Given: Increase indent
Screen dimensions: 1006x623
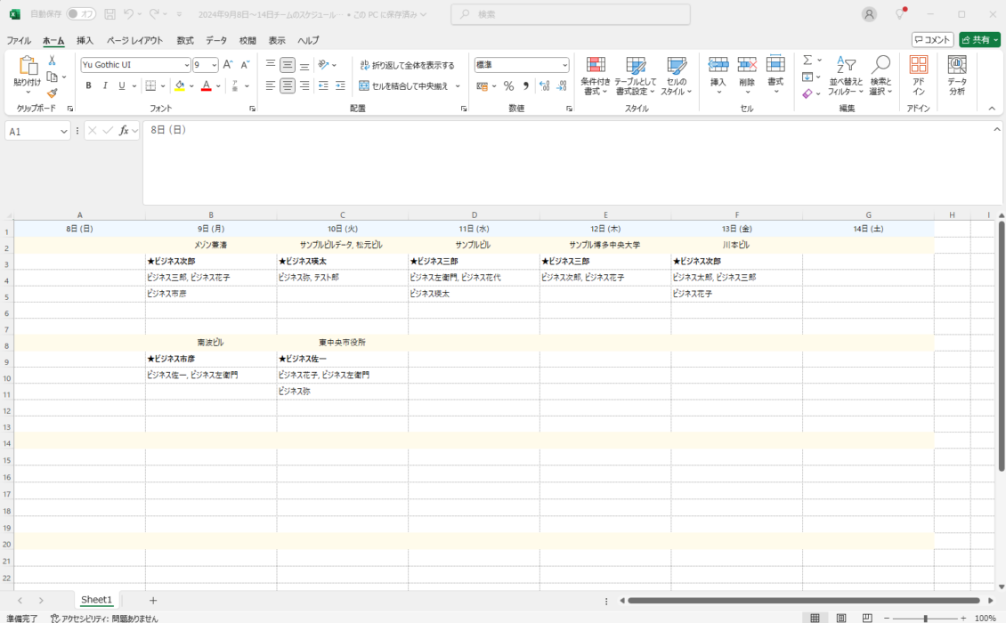Looking at the screenshot, I should [x=341, y=85].
